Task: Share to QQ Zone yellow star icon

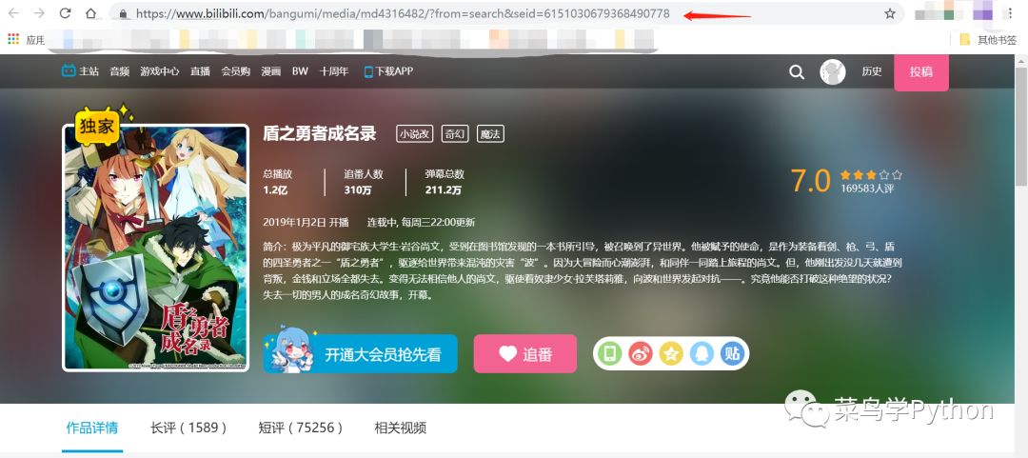Action: tap(671, 353)
